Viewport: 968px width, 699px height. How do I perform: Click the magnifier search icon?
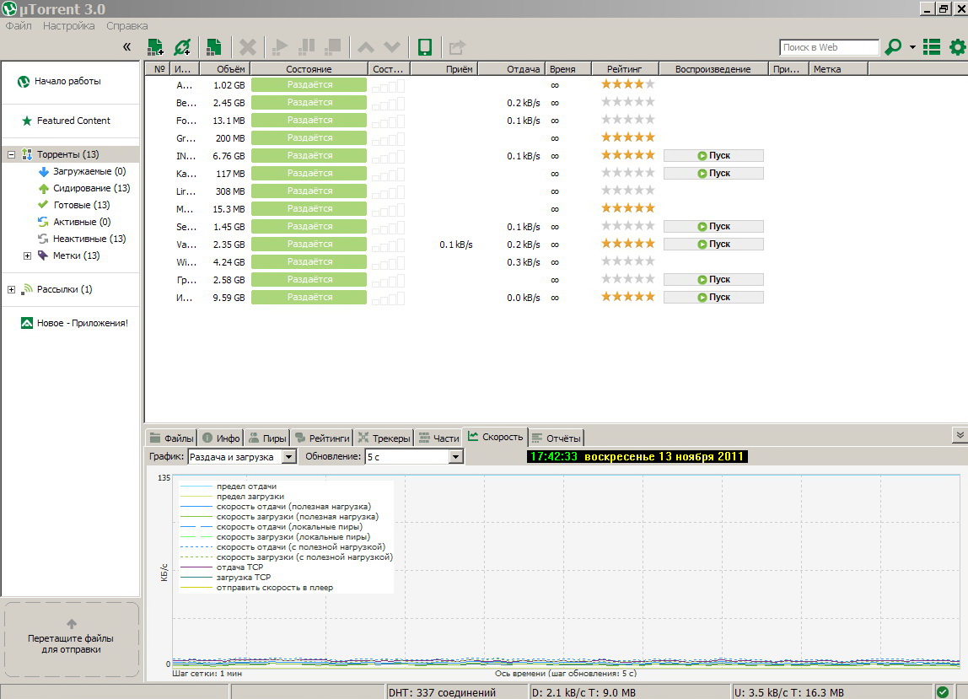893,47
